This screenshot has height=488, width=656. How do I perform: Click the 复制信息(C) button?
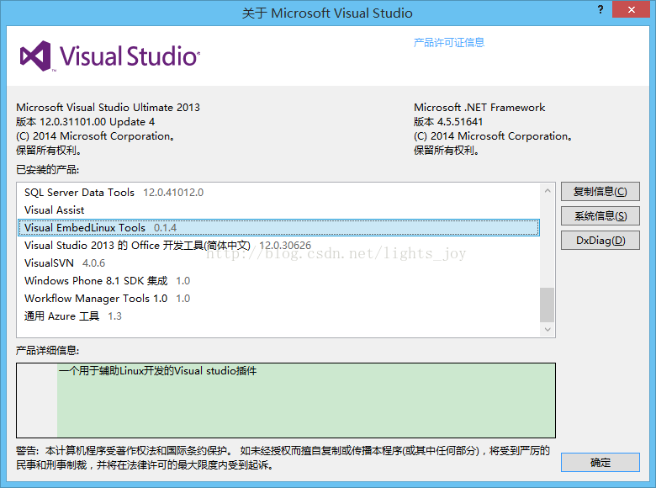(x=600, y=192)
